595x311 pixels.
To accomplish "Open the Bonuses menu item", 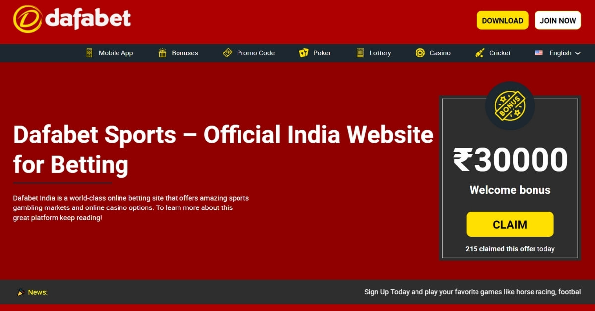I will coord(178,53).
